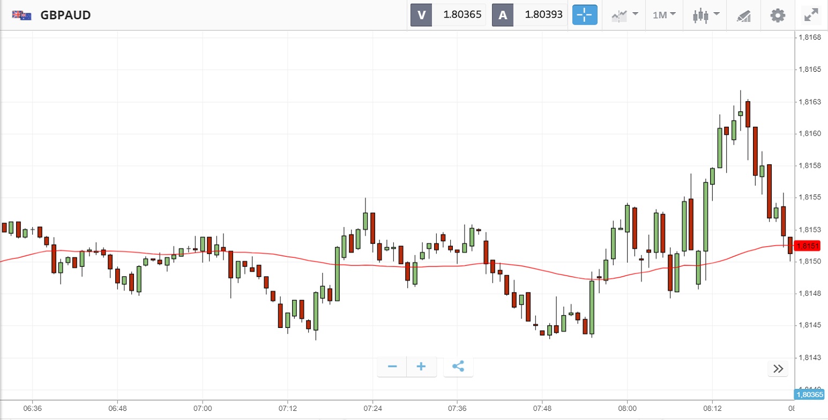Click the 1,8168 price axis label
Viewport: 828px width, 420px height.
coord(810,37)
